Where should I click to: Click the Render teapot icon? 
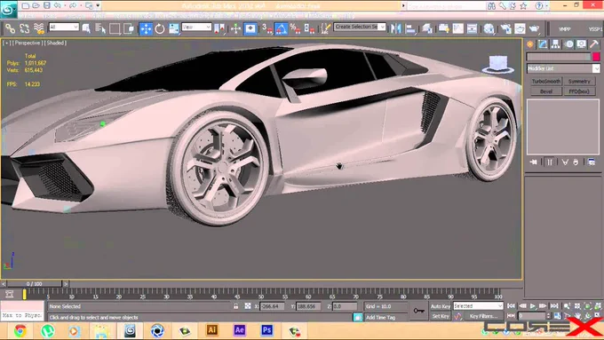pos(535,28)
